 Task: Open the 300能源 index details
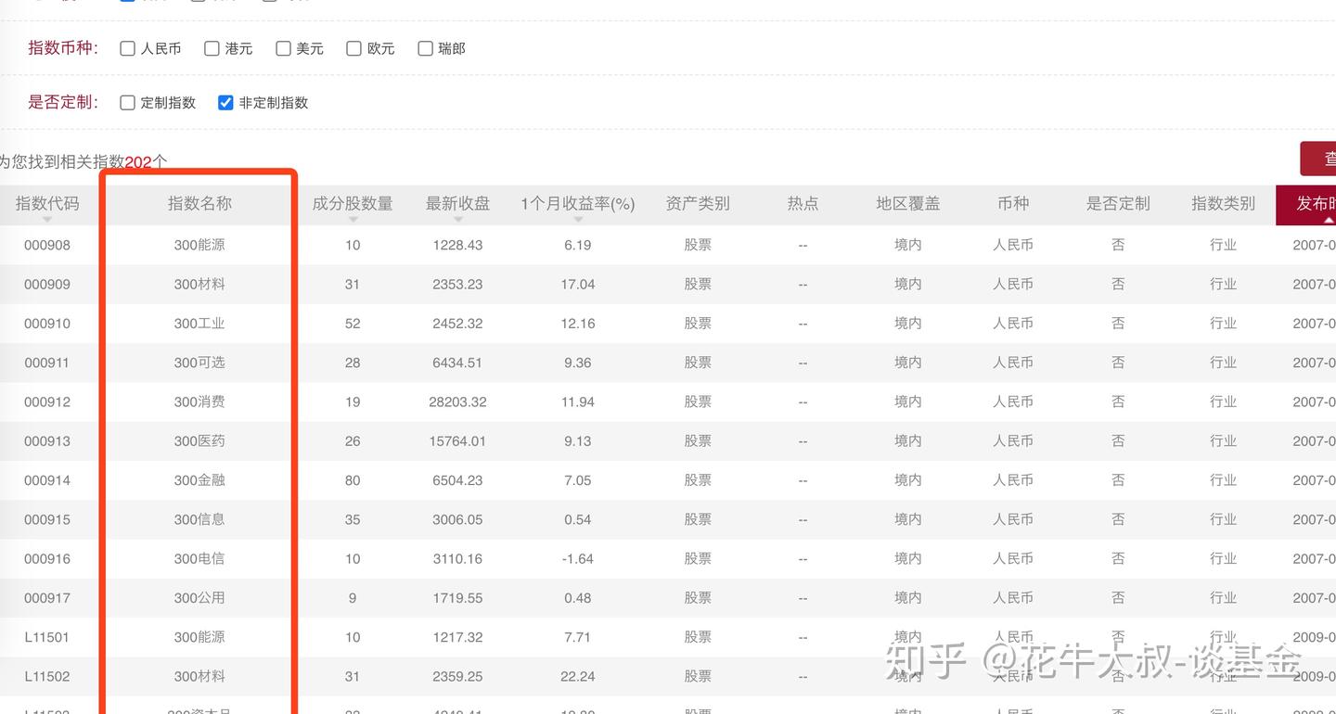click(x=198, y=245)
